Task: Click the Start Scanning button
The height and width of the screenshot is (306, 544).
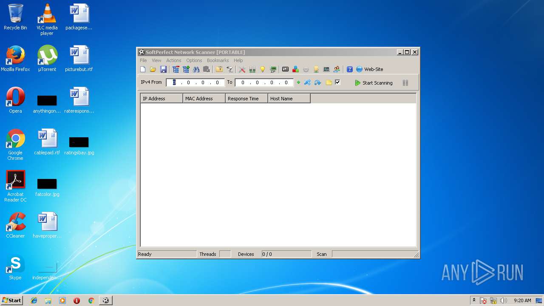Action: tap(374, 83)
